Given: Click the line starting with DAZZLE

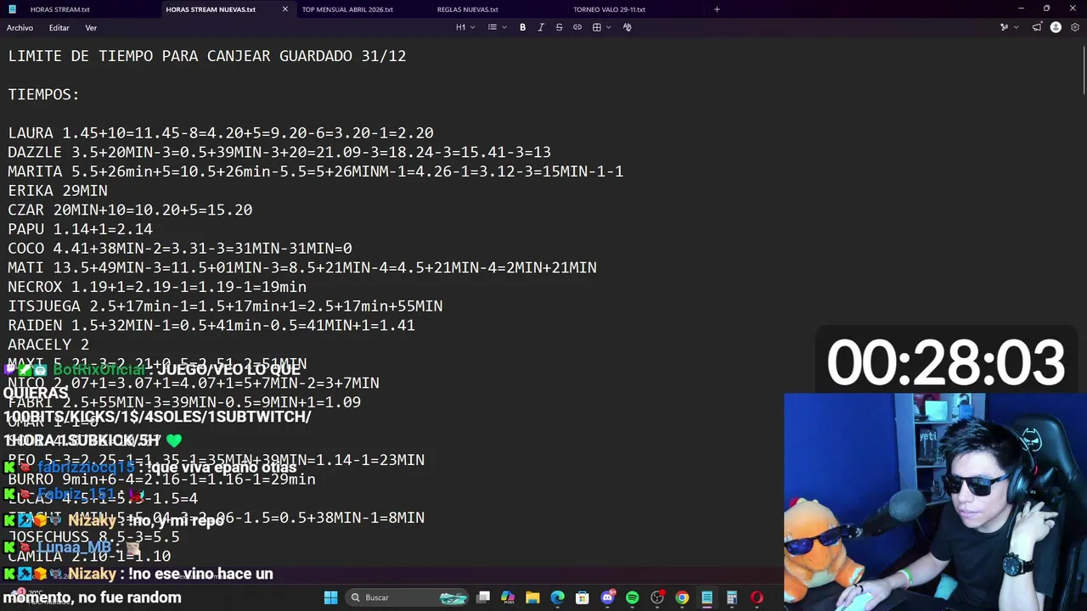Looking at the screenshot, I should 279,153.
